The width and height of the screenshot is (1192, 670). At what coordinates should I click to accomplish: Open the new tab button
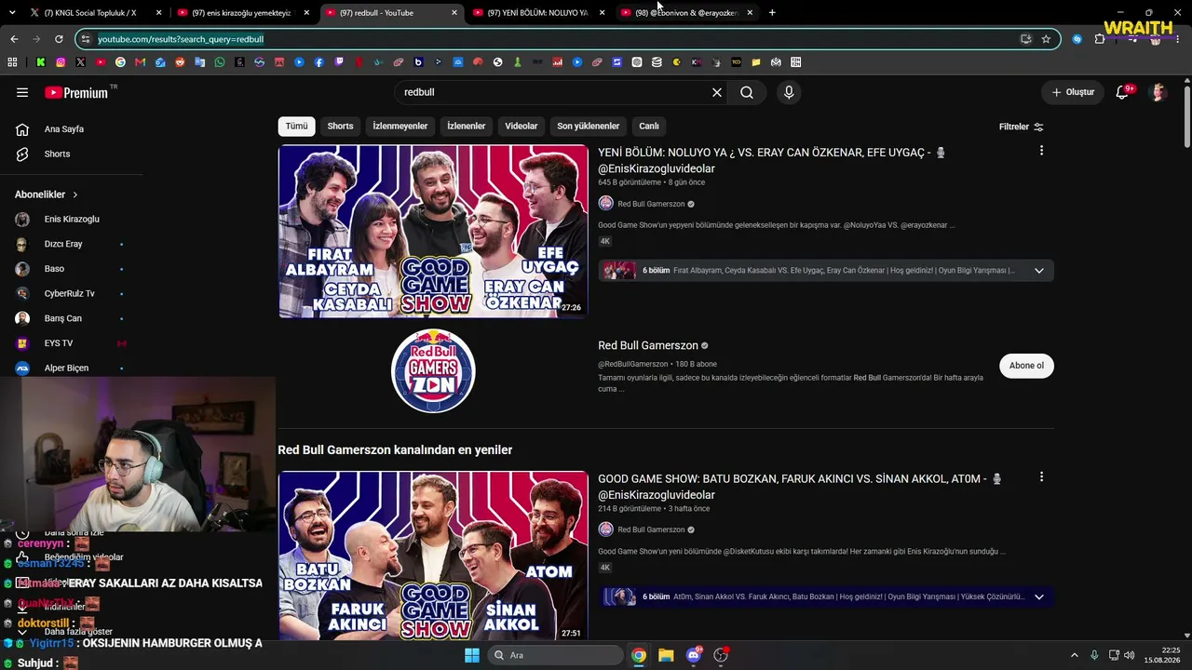tap(772, 13)
